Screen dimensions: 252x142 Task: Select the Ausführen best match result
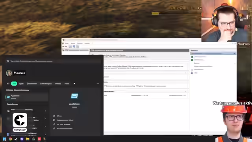[27, 97]
